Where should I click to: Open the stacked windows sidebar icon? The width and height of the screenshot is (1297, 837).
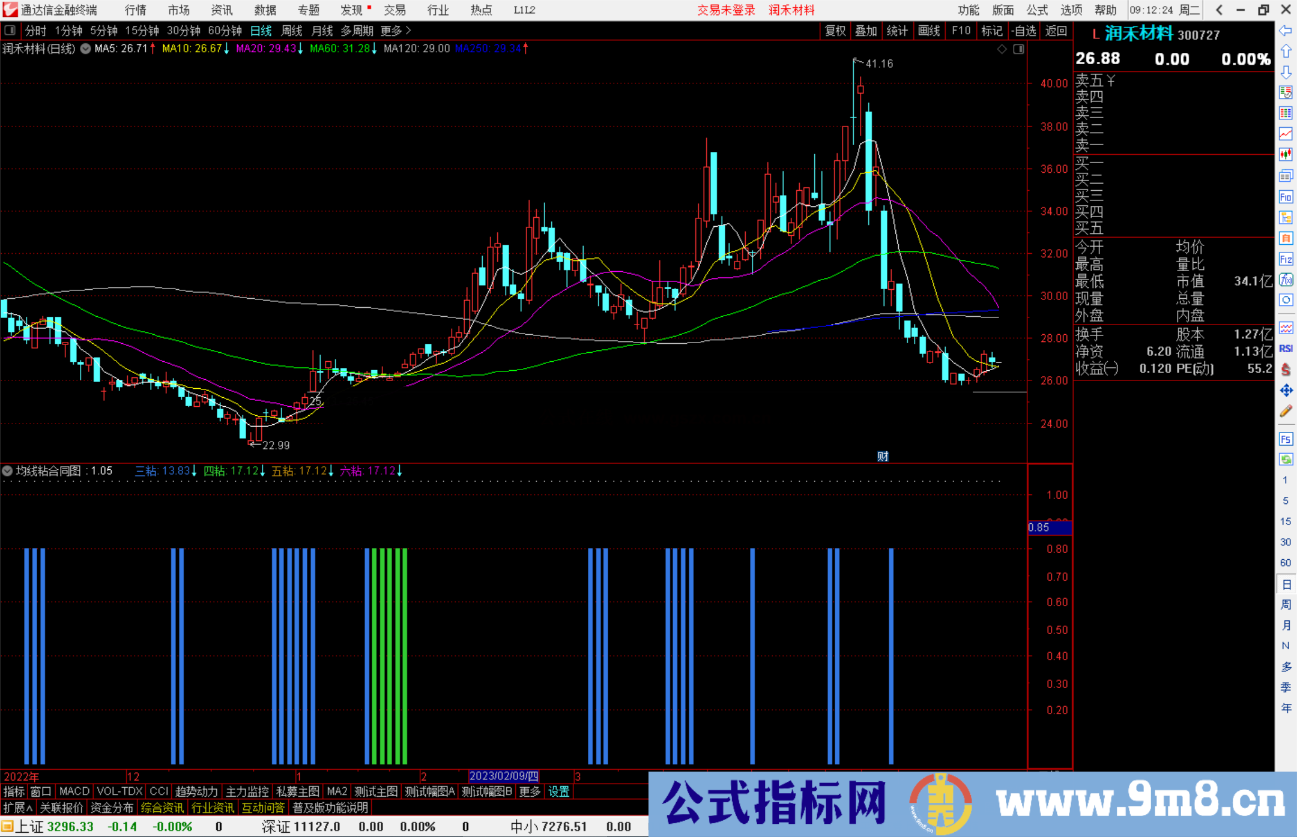1286,176
